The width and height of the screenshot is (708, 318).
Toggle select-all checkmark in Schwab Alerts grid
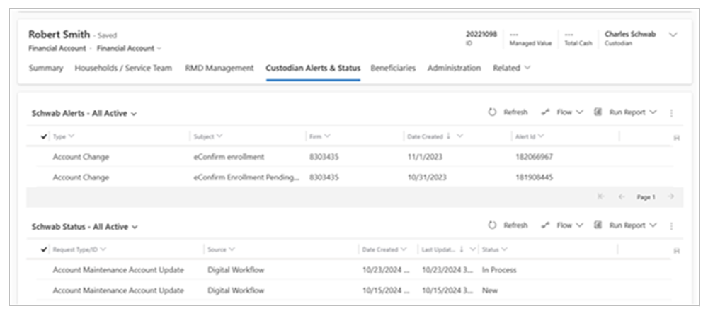click(45, 136)
